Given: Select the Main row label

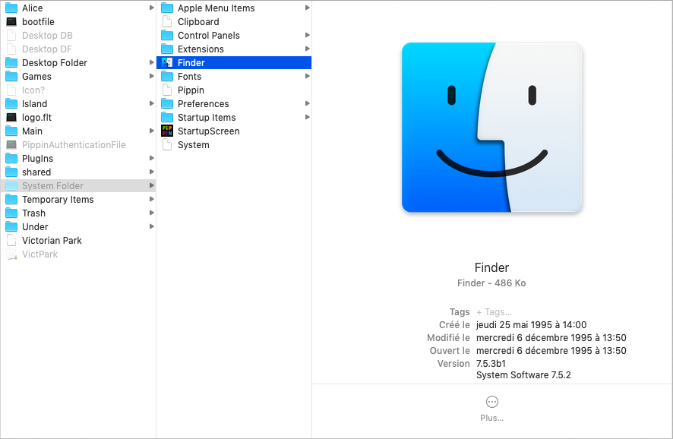Looking at the screenshot, I should pyautogui.click(x=32, y=131).
